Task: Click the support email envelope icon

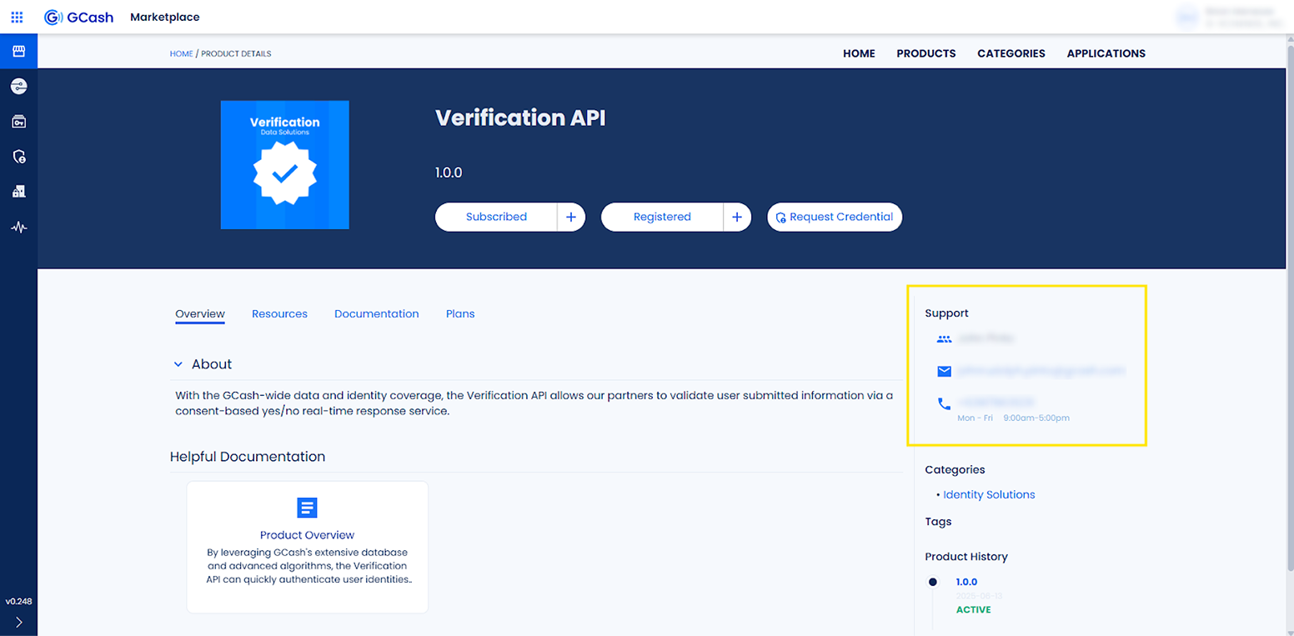Action: point(944,371)
